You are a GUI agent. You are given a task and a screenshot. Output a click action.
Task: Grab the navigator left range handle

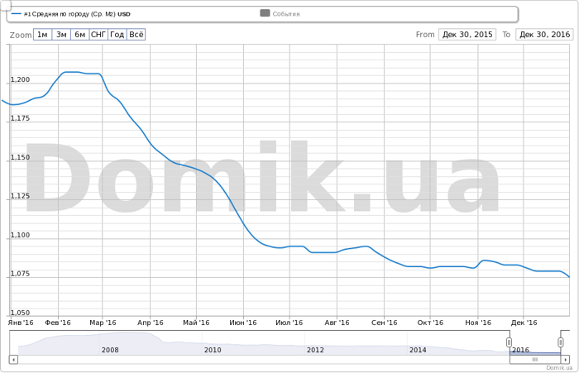click(510, 342)
